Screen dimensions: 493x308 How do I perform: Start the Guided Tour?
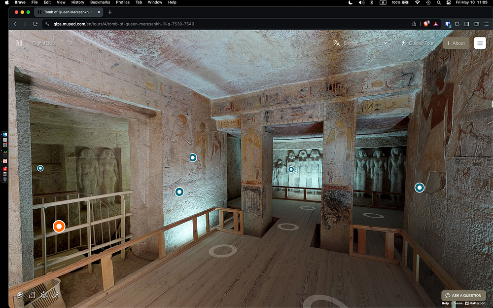tap(417, 43)
